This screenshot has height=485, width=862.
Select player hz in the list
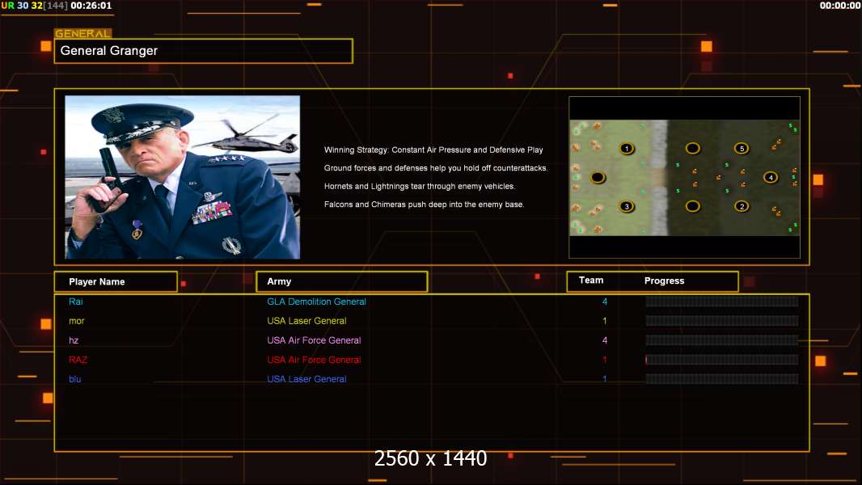click(74, 340)
